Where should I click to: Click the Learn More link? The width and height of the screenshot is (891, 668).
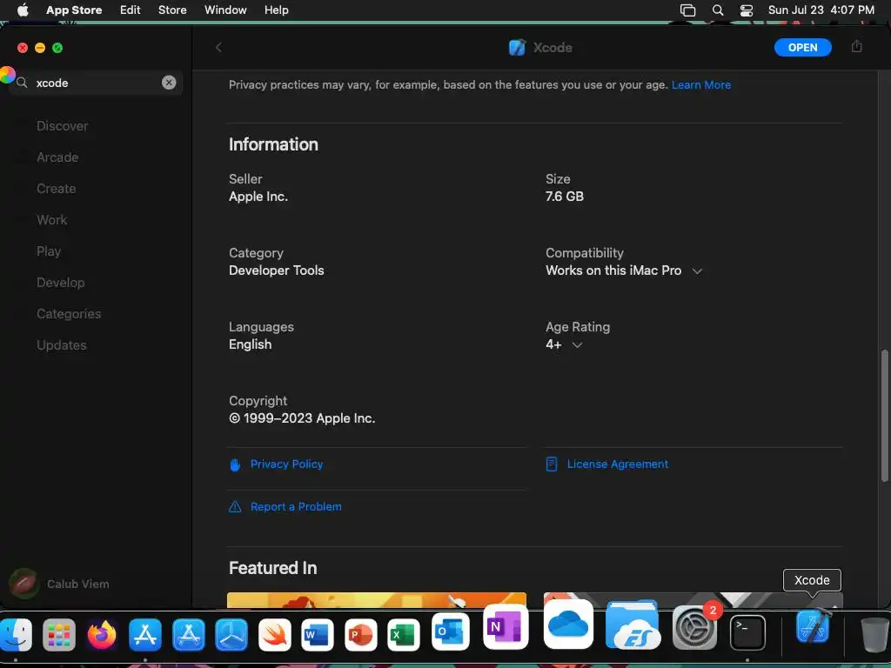(700, 84)
